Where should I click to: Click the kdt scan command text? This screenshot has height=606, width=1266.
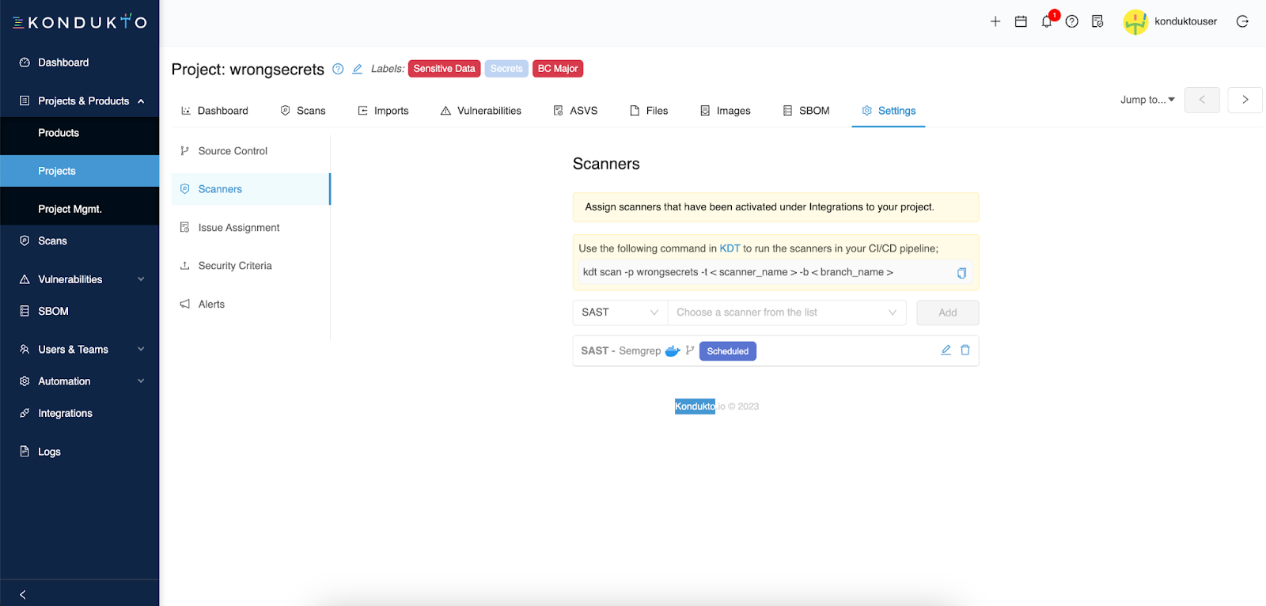tap(737, 272)
